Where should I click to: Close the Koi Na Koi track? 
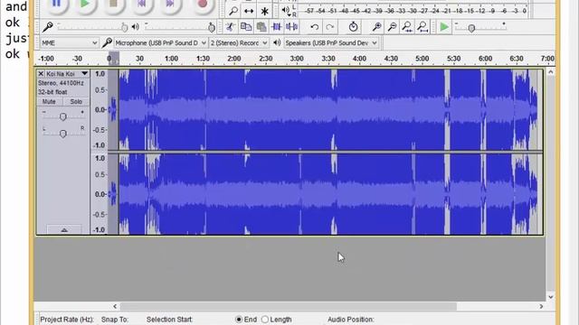pos(41,74)
